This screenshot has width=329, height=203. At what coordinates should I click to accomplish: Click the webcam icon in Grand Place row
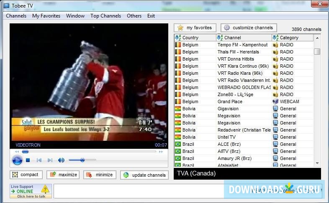point(275,102)
